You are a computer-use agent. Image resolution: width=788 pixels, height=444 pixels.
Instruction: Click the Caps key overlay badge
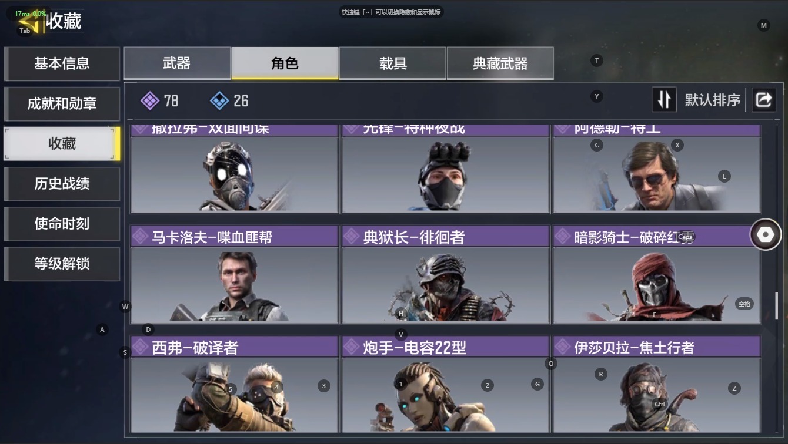[x=686, y=237]
